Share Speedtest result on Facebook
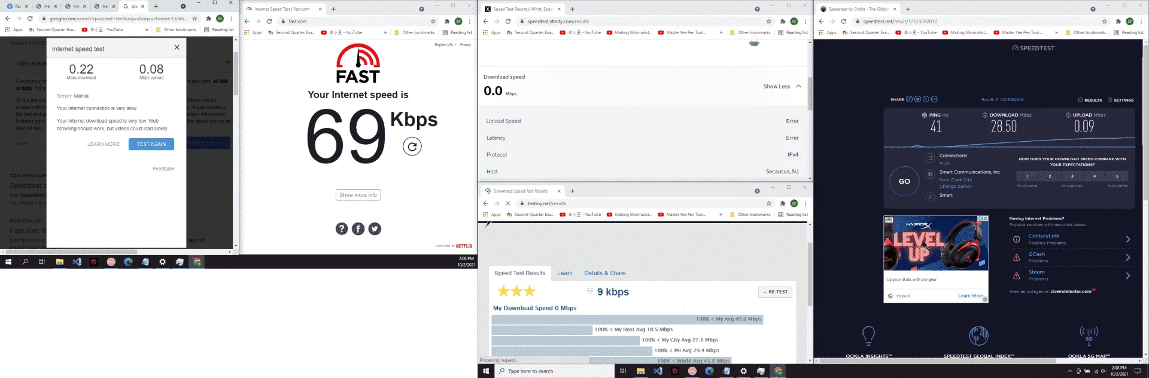This screenshot has height=378, width=1149. click(926, 99)
